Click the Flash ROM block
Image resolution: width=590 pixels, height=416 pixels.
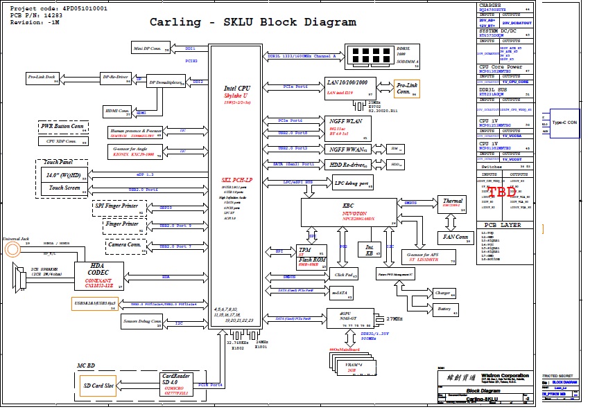coord(311,263)
